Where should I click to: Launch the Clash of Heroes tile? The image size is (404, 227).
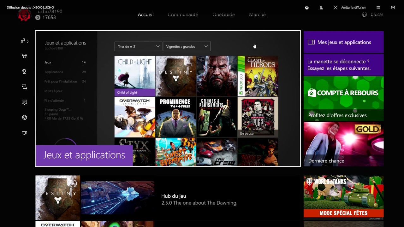pyautogui.click(x=258, y=76)
